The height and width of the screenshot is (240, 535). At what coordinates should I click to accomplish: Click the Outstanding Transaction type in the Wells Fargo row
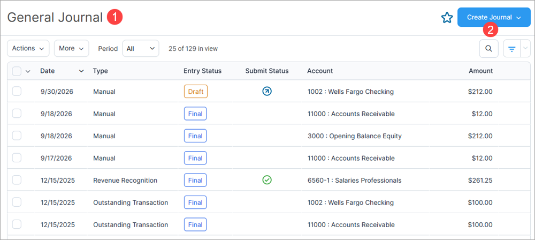131,202
